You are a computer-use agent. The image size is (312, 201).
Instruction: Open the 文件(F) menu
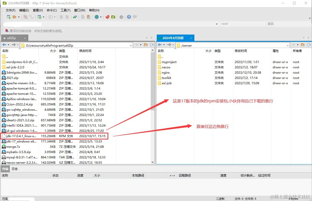(x=11, y=10)
